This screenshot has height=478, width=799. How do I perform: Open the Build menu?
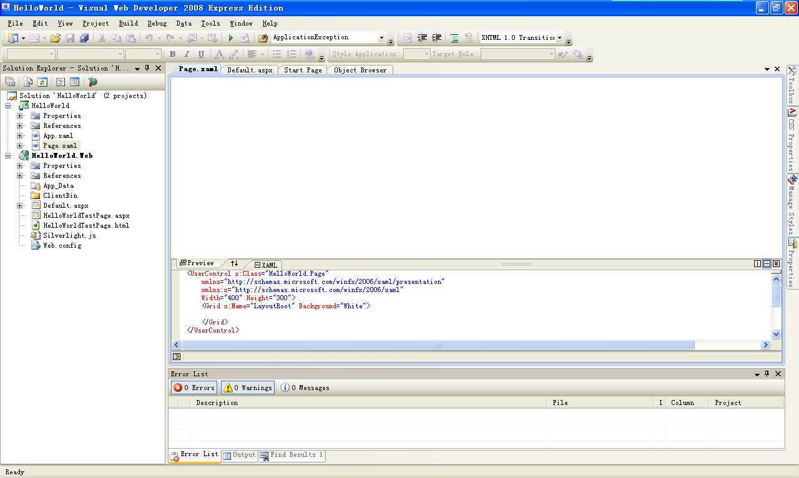[128, 23]
